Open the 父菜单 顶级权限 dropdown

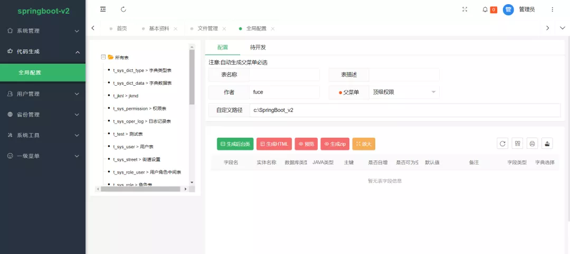click(x=404, y=92)
